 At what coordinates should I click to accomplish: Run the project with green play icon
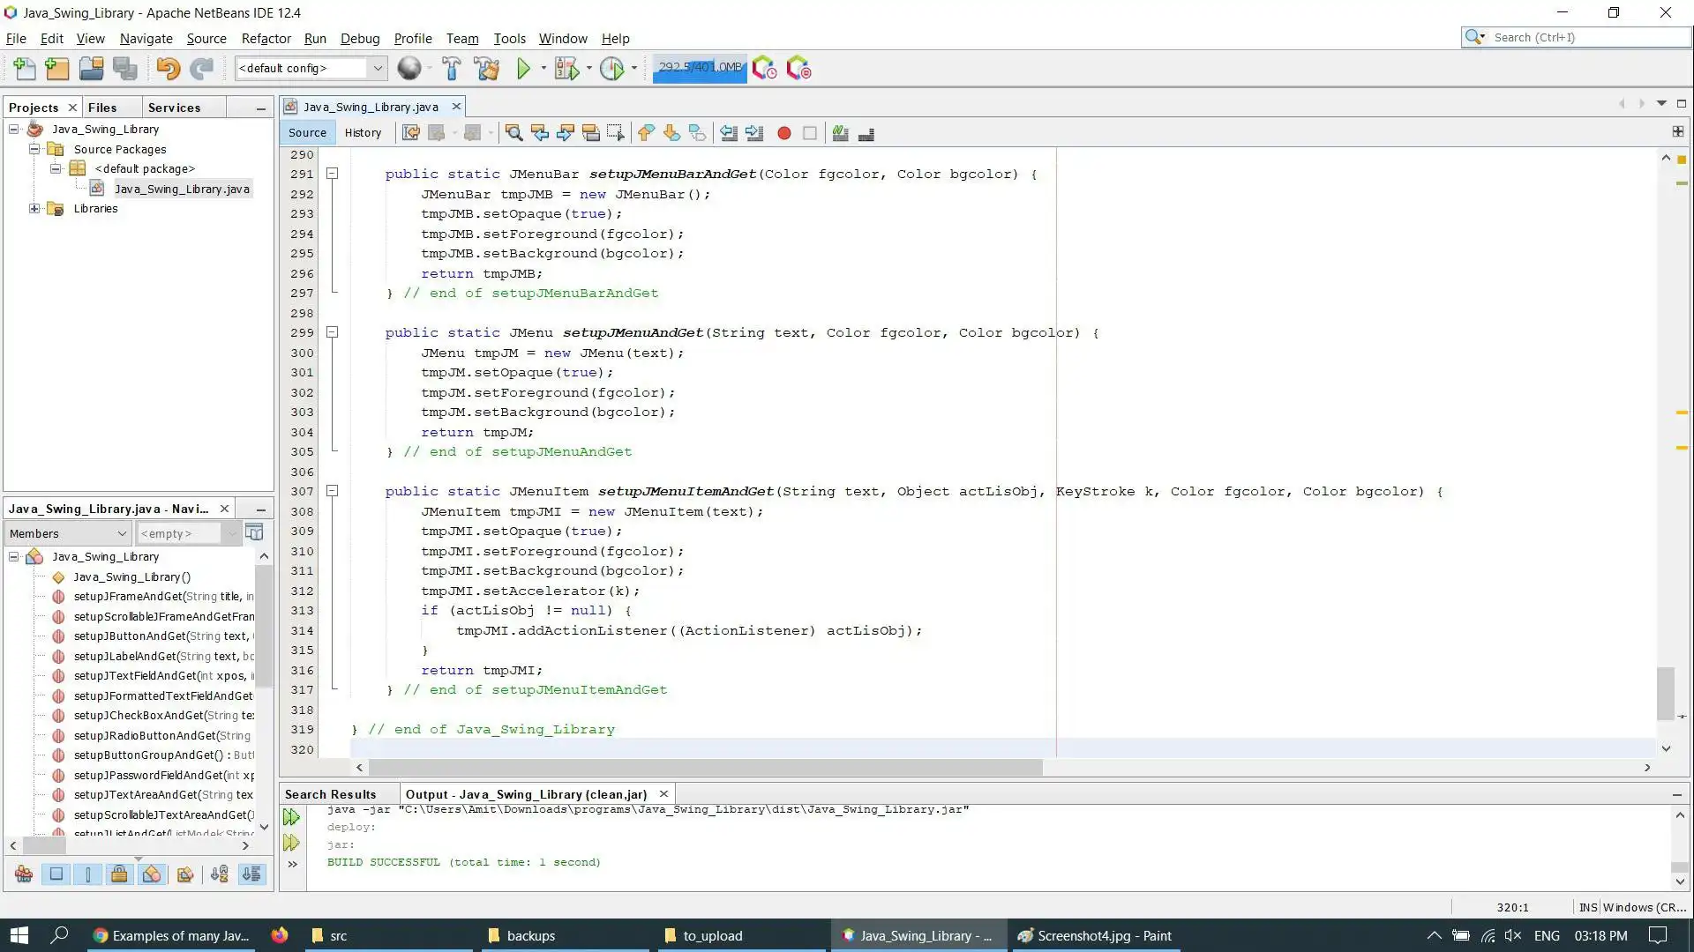point(523,68)
